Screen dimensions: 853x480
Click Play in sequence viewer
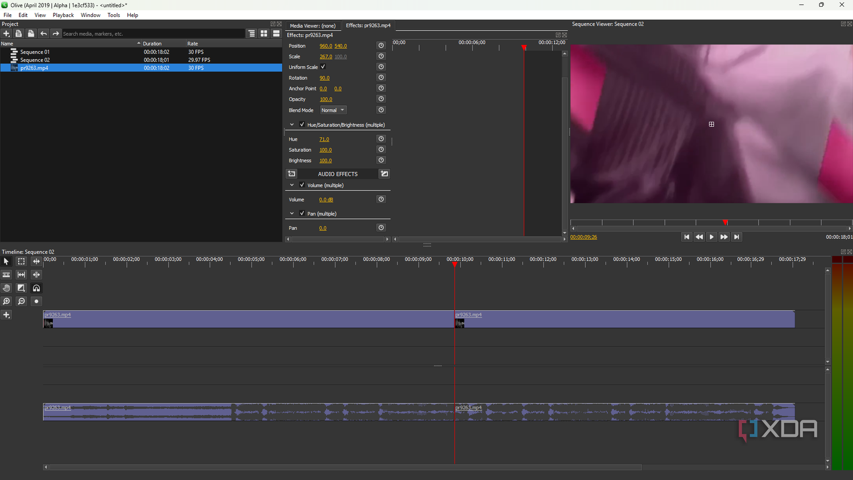click(x=711, y=237)
